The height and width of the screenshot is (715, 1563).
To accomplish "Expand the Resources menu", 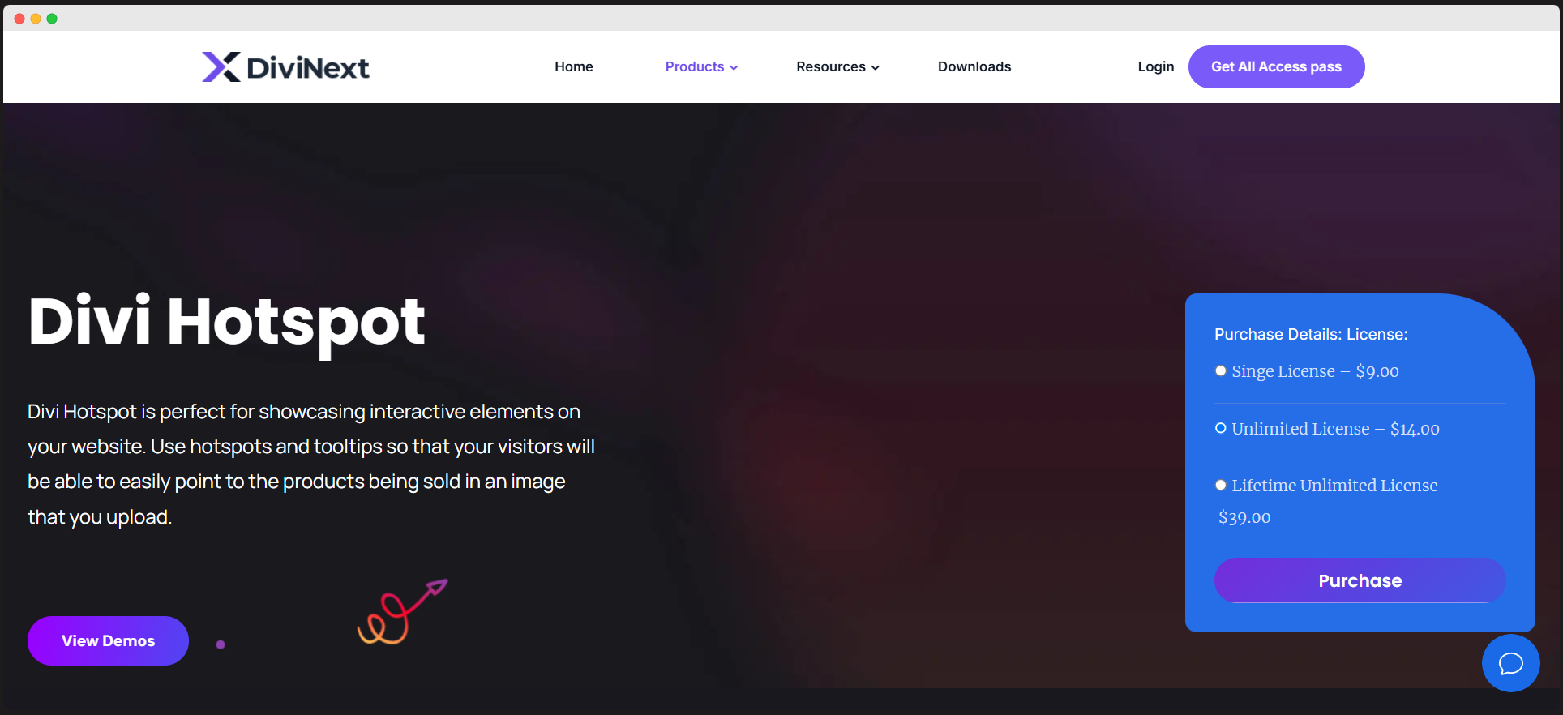I will click(837, 66).
